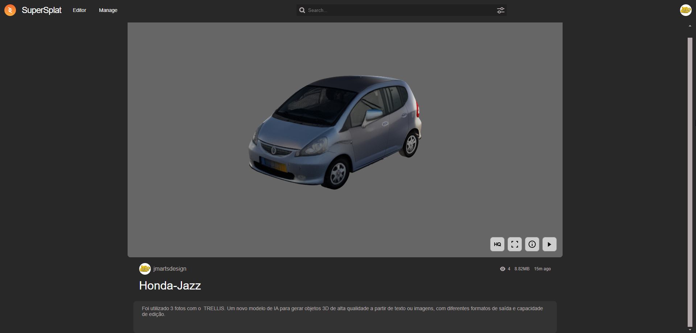Click the Honda-Jazz title
This screenshot has height=333, width=696.
point(170,286)
